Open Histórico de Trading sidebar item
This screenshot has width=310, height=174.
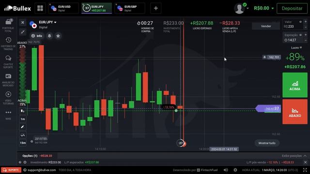pos(8,43)
